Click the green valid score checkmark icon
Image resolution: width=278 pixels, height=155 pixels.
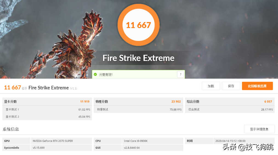point(95,74)
